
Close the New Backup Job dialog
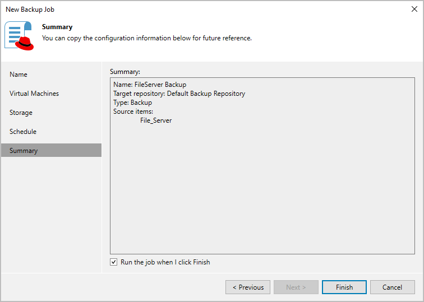click(414, 9)
